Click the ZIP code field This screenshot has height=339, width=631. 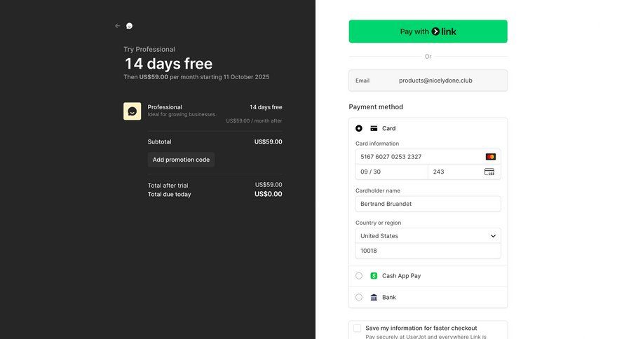428,251
